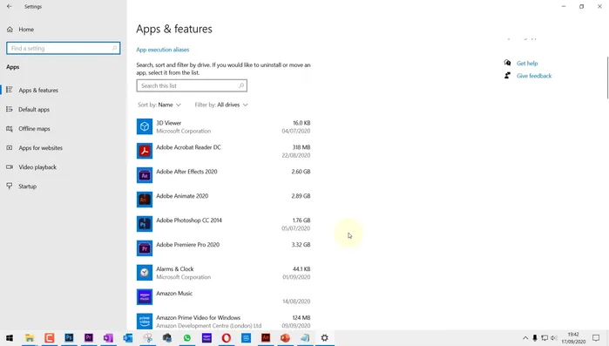Click the 3.32 GB size value
609x346 pixels.
click(x=301, y=245)
